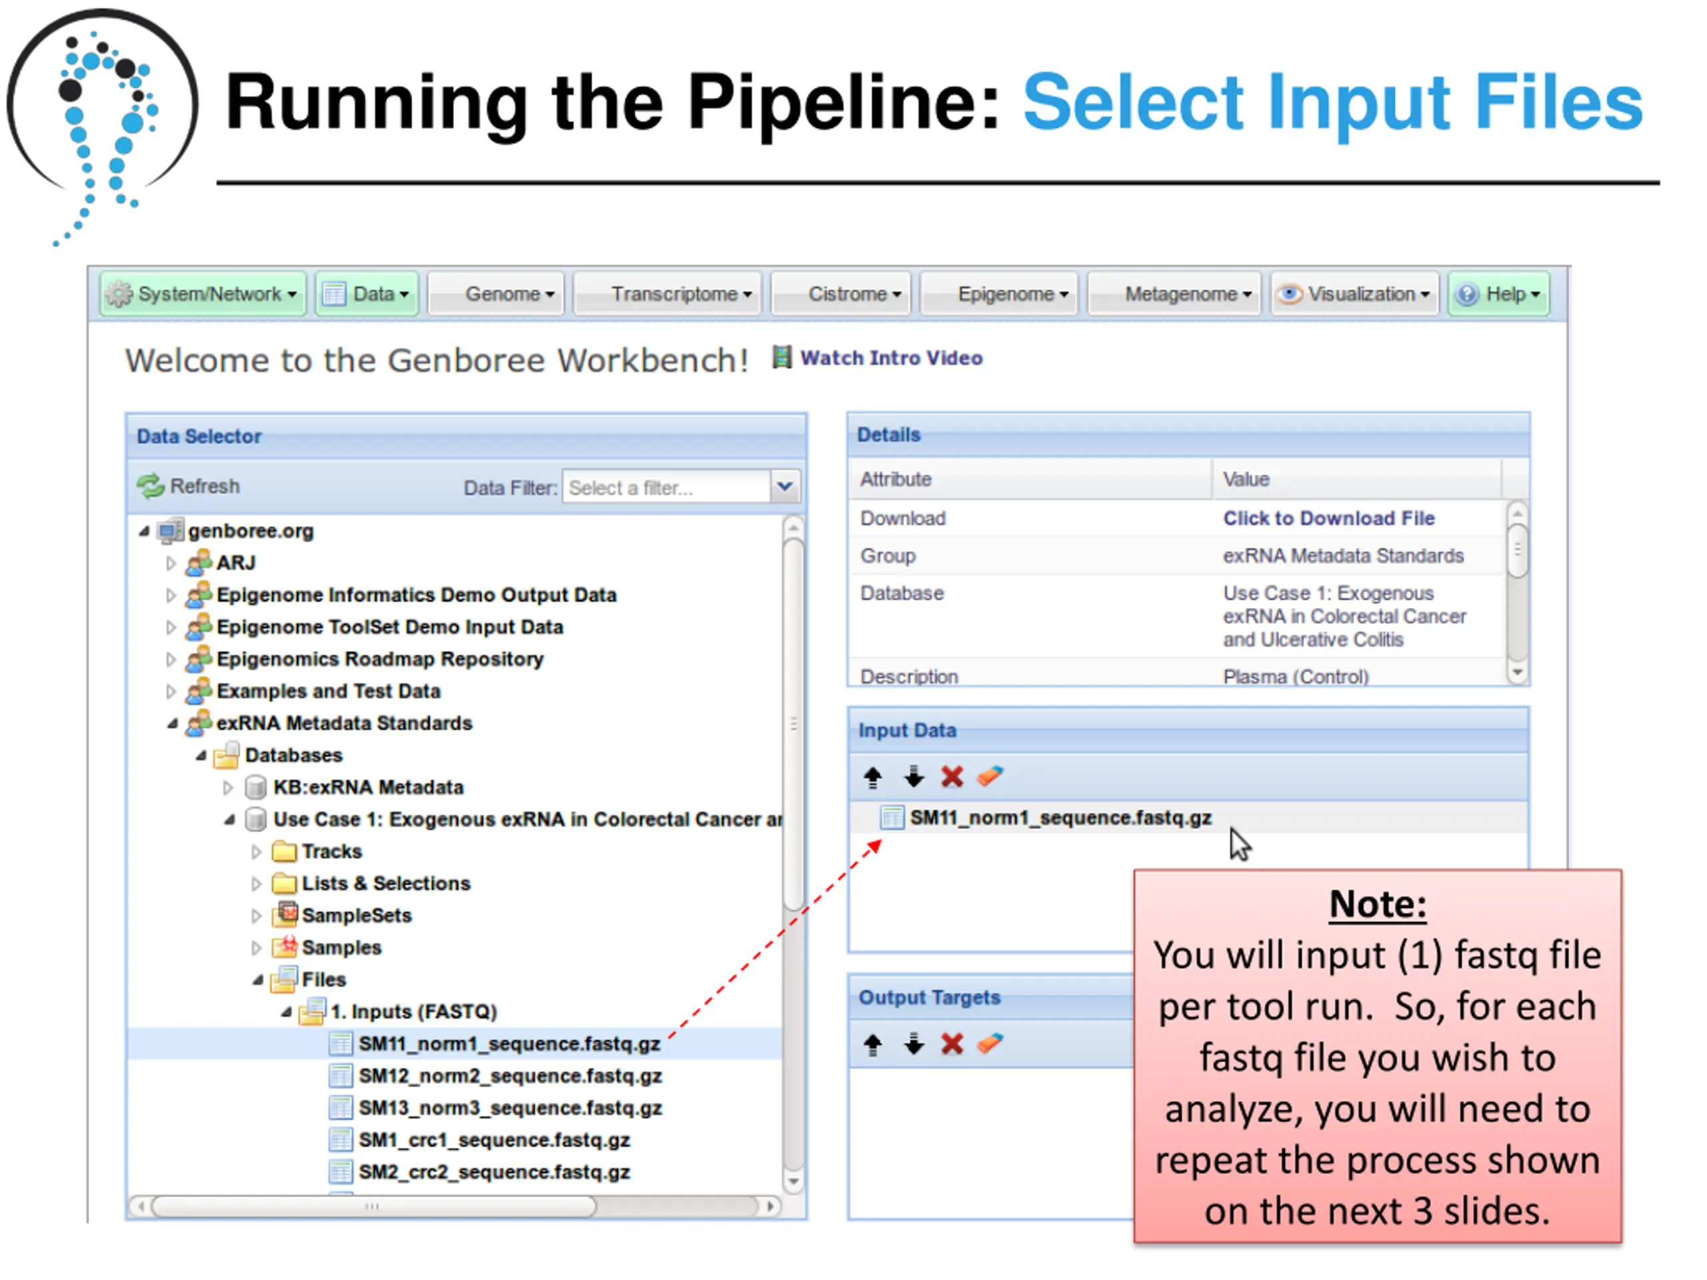Expand the Tracks folder

click(x=256, y=851)
